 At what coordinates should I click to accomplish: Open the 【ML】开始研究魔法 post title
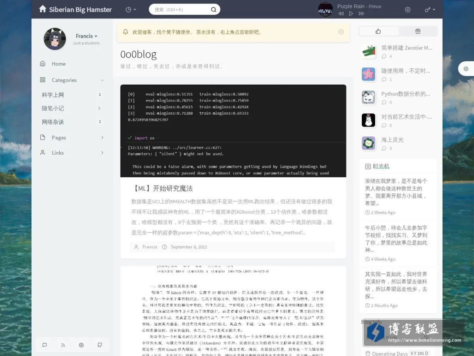162,188
